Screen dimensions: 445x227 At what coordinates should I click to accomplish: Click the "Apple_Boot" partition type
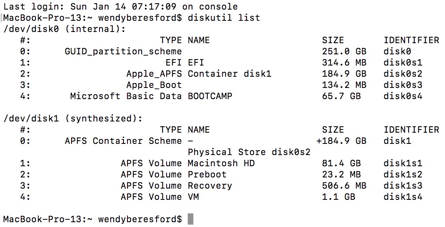click(x=154, y=85)
